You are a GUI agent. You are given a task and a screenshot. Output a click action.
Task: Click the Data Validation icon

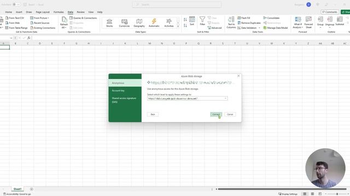coord(239,28)
